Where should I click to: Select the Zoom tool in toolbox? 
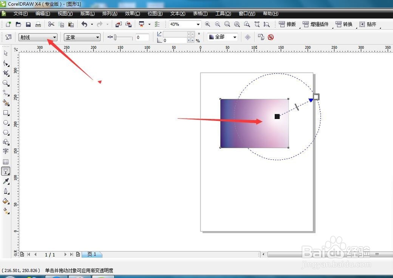(6, 83)
